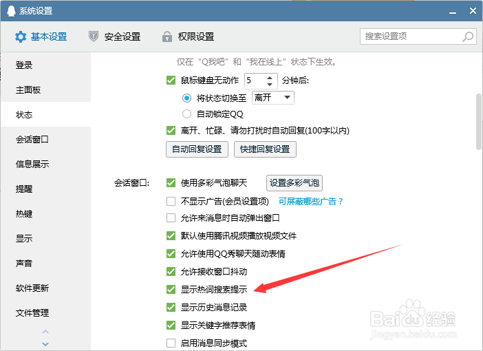Click the 设置多彩气泡 button
Screen dimensions: 483x351
tap(294, 183)
